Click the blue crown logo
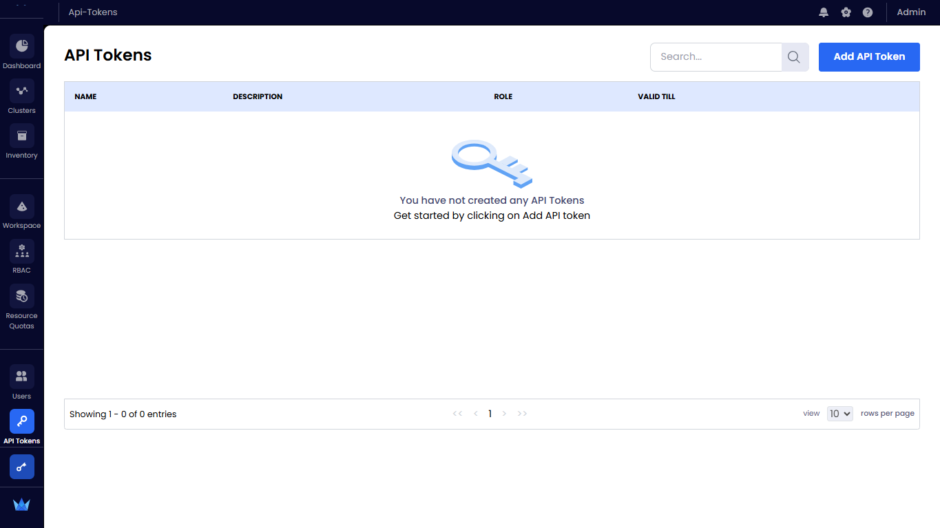Image resolution: width=940 pixels, height=528 pixels. pyautogui.click(x=21, y=505)
